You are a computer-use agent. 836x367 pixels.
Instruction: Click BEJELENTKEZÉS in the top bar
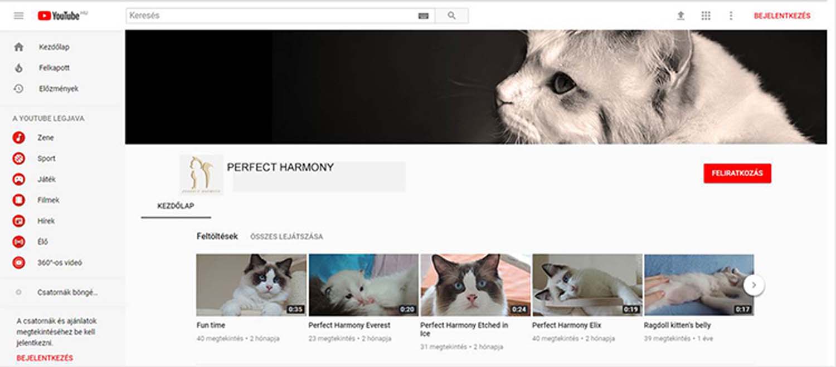tap(782, 16)
